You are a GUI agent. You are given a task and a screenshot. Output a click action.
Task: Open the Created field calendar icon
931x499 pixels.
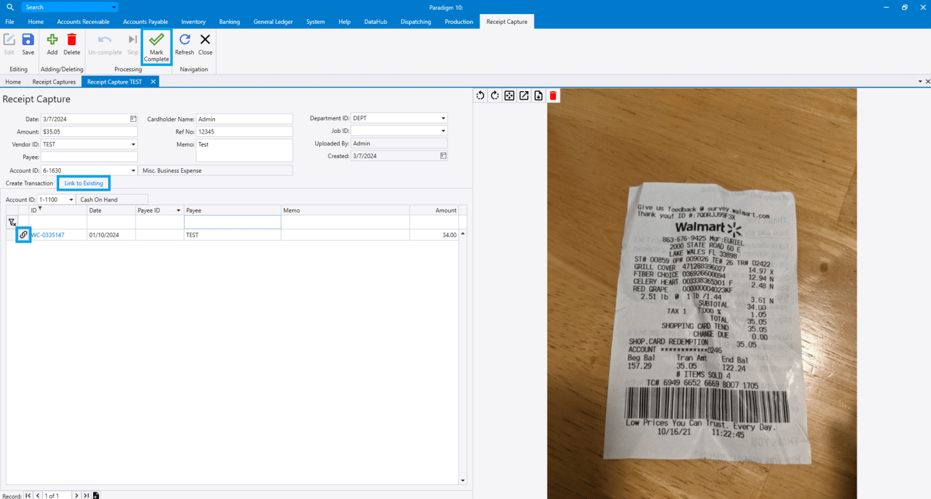coord(443,155)
